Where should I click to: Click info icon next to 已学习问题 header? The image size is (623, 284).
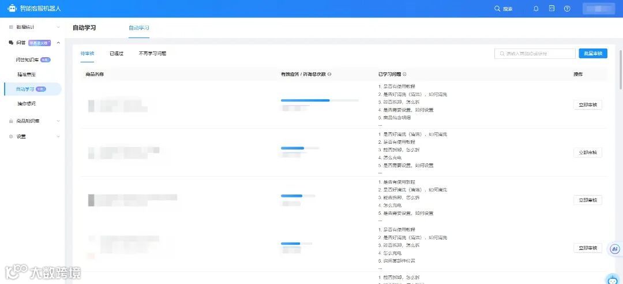tap(404, 74)
